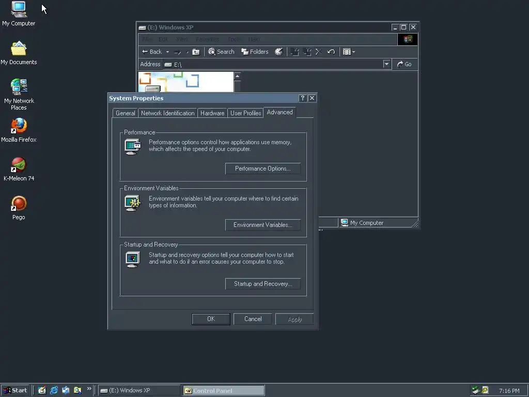Expand the Address bar dropdown arrow

click(x=386, y=64)
